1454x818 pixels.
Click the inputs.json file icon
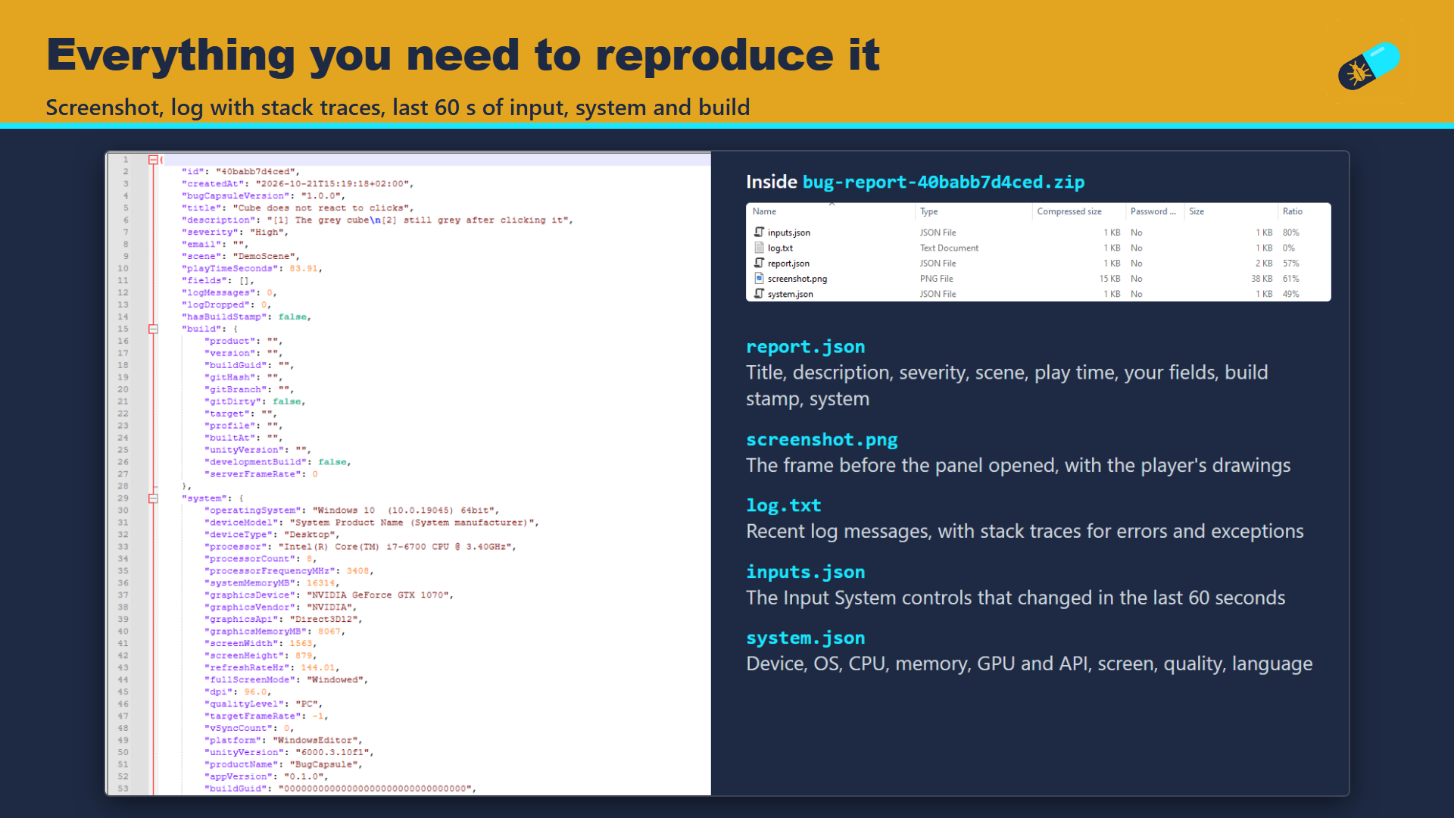pos(759,233)
